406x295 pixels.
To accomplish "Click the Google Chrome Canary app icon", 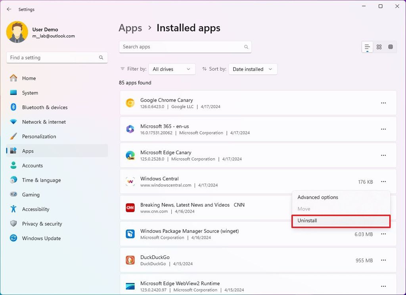I will tap(130, 103).
